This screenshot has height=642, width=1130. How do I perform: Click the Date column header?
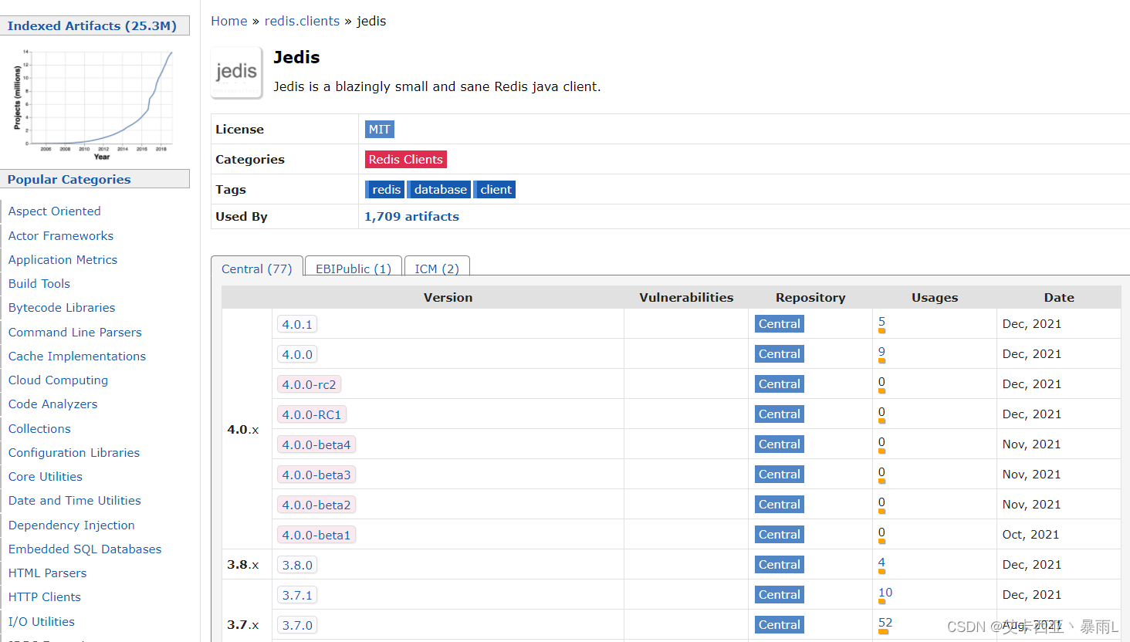point(1059,298)
